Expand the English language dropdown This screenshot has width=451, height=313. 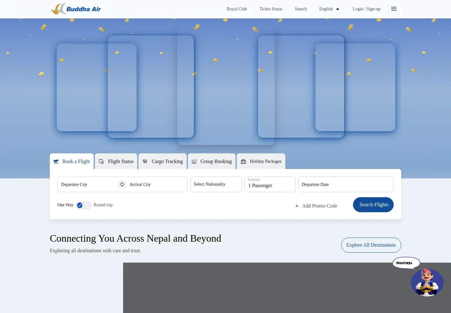(x=329, y=9)
